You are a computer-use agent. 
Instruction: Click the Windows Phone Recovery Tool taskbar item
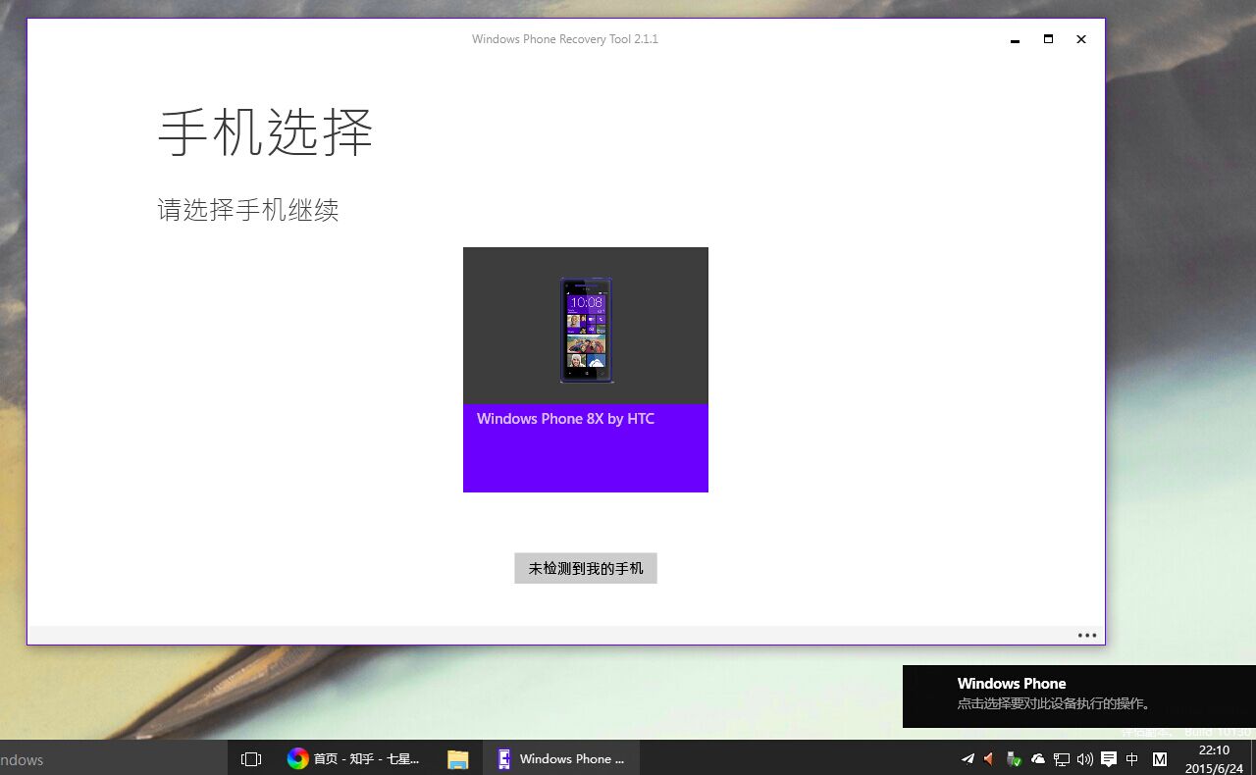click(x=561, y=758)
